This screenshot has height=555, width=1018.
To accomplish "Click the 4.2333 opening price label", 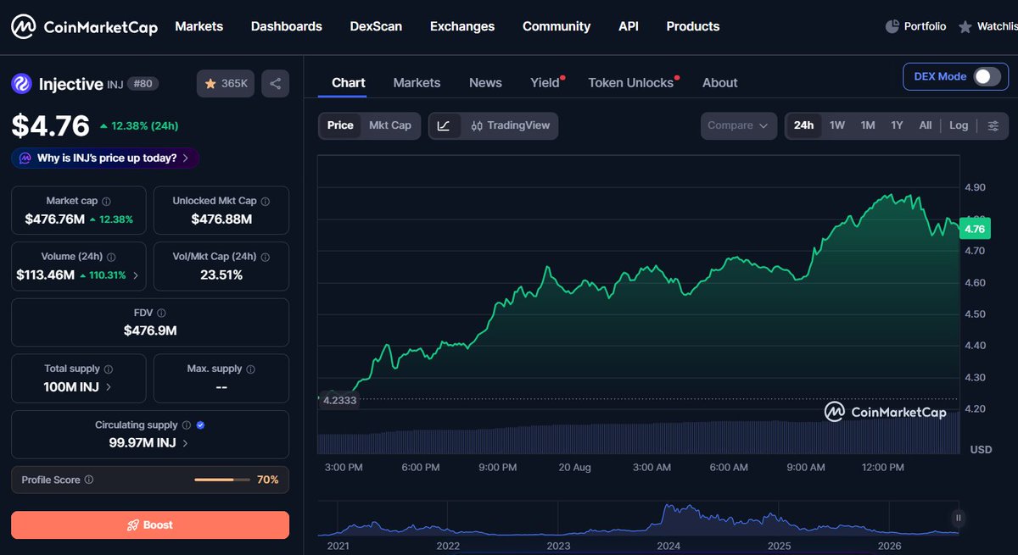I will tap(339, 401).
